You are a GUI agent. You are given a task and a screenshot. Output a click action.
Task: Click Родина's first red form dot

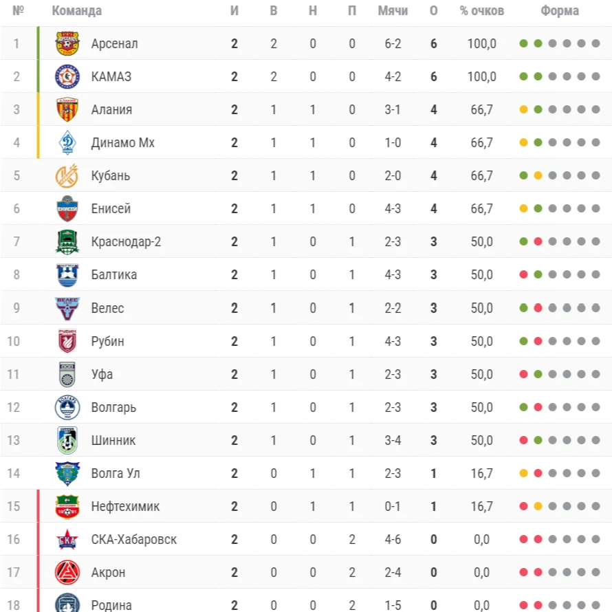coord(523,605)
